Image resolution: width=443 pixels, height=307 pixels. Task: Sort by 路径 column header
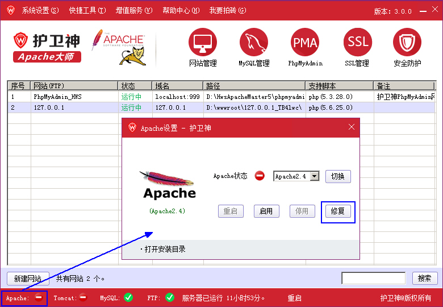pyautogui.click(x=254, y=86)
